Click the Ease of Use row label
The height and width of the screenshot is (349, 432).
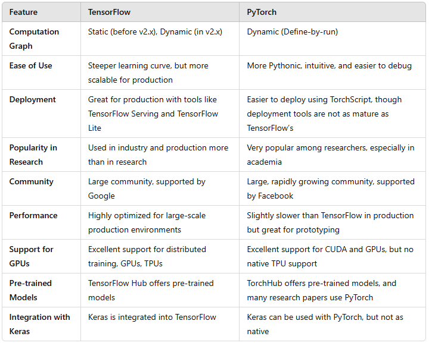30,65
